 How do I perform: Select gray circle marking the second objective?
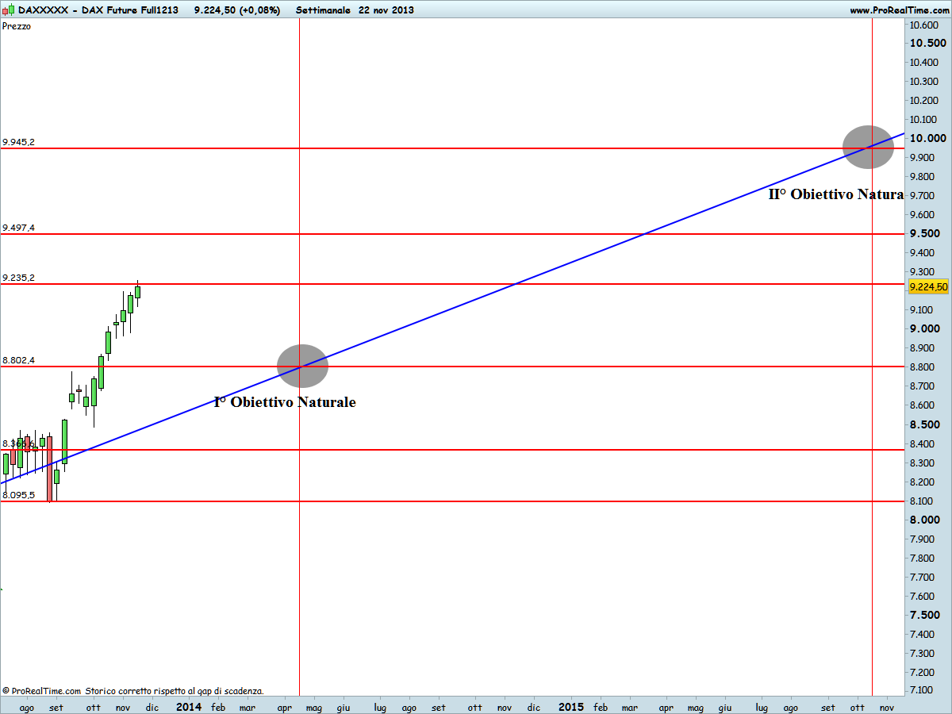(868, 147)
